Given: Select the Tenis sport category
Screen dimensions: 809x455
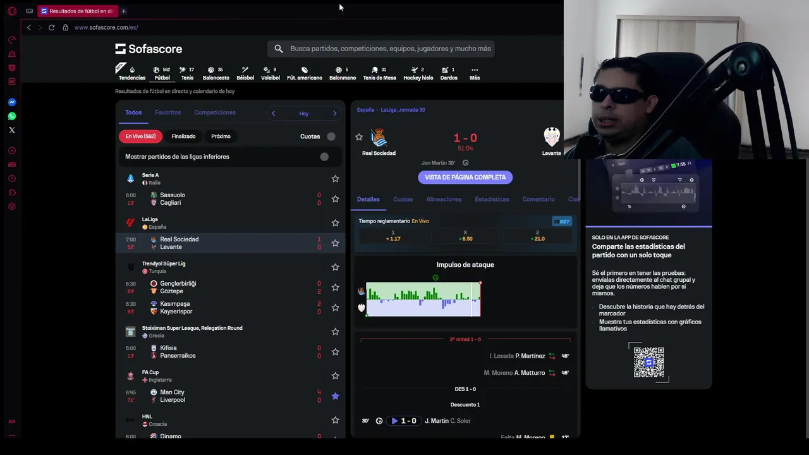Looking at the screenshot, I should point(187,73).
